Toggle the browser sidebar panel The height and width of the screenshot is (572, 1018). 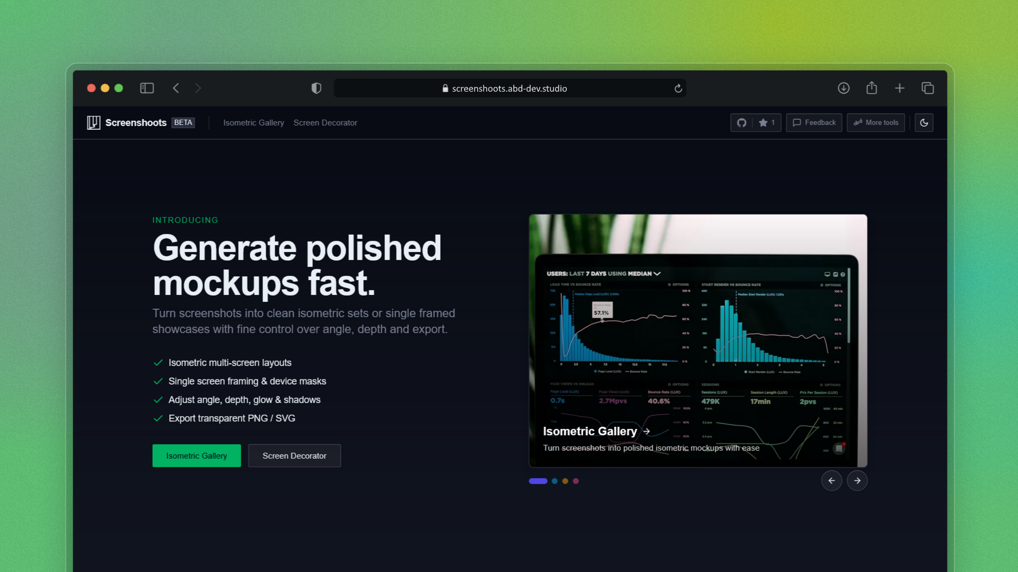147,88
